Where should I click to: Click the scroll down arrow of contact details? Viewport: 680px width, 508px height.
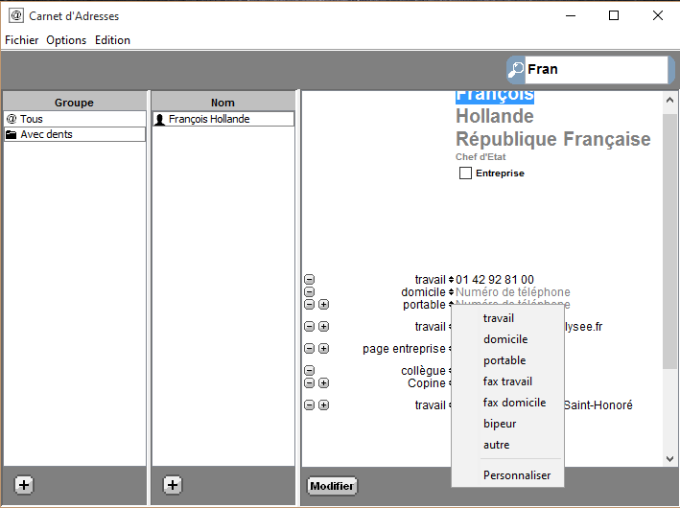[x=669, y=458]
